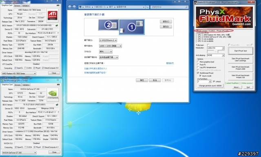This screenshot has height=157, width=261.
Task: Select monitor 1 in display arrangement
Action: pyautogui.click(x=132, y=27)
